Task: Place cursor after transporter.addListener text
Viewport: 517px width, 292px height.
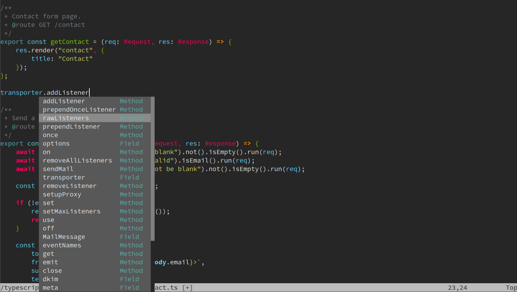Action: pos(89,92)
